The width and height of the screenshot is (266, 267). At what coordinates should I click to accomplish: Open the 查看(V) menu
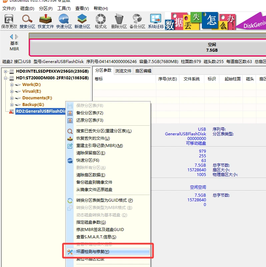[82, 9]
